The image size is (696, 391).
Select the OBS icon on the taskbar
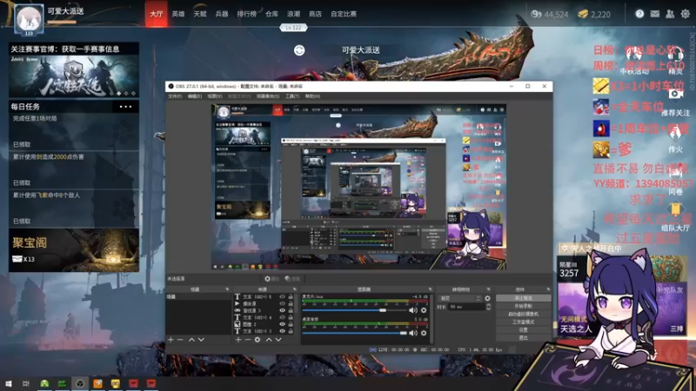click(x=80, y=383)
